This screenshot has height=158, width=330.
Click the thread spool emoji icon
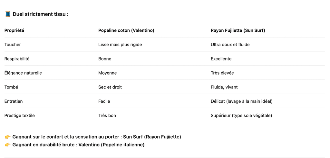click(8, 14)
